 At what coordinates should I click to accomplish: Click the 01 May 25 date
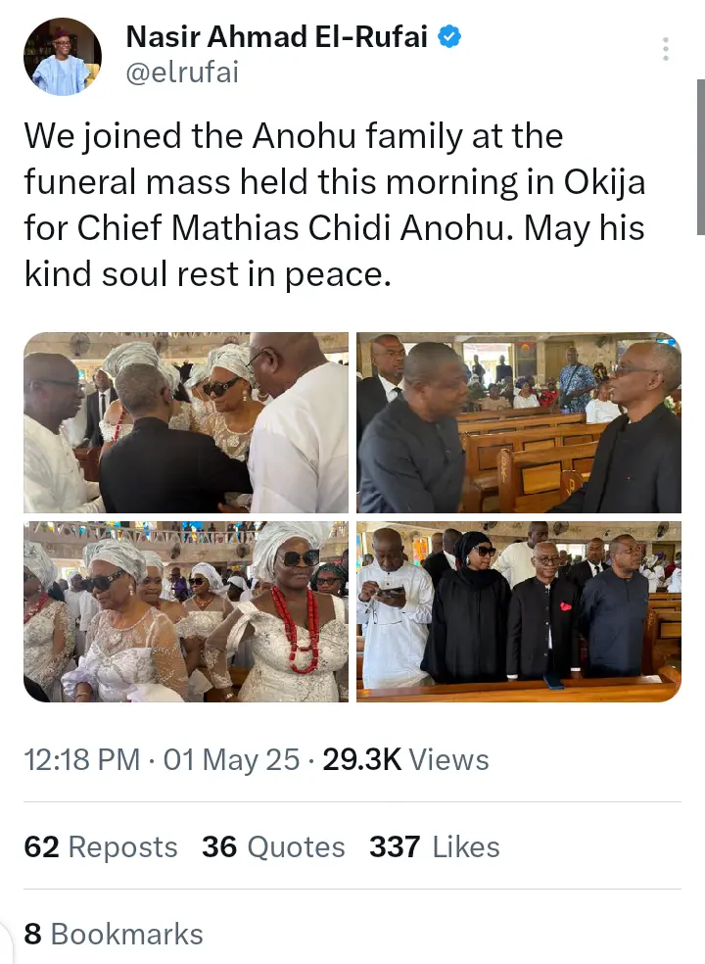point(232,759)
